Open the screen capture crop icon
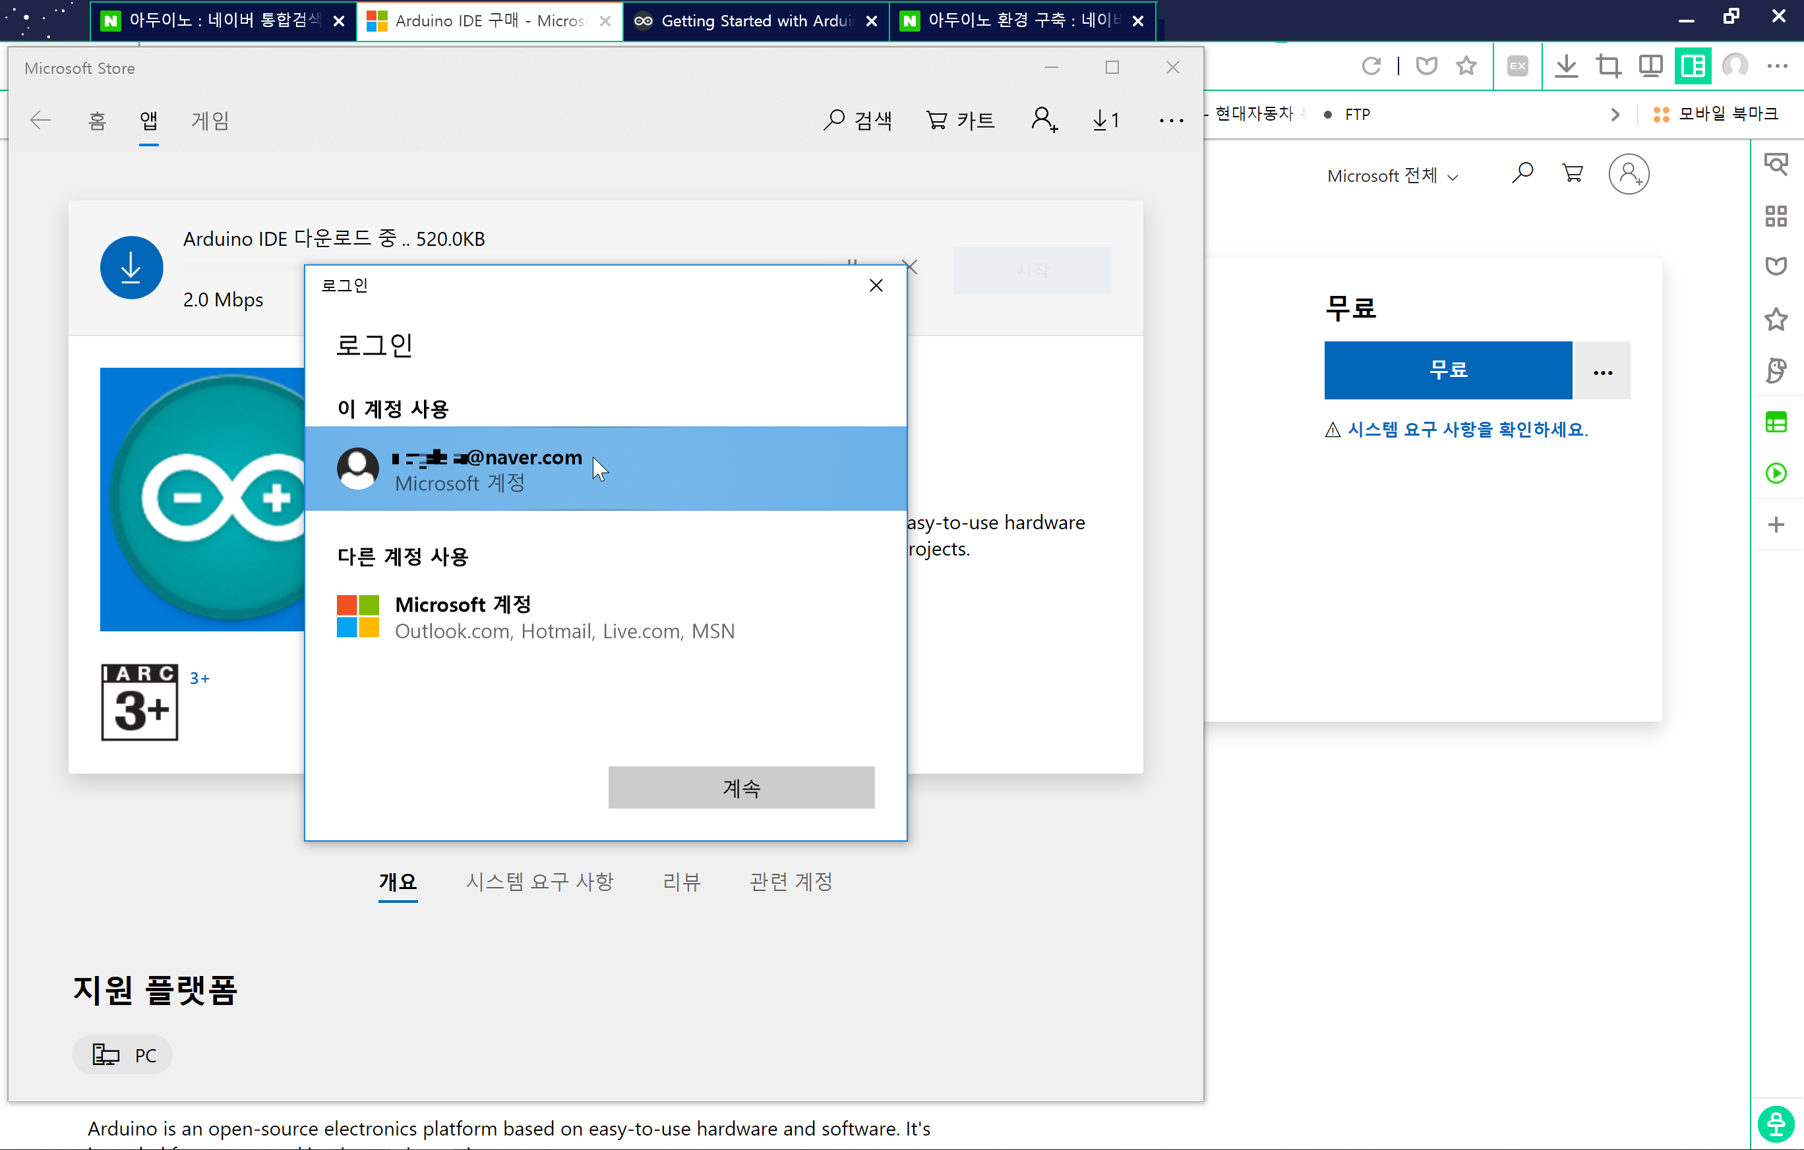Screen dimensions: 1804x1150 tap(1608, 66)
